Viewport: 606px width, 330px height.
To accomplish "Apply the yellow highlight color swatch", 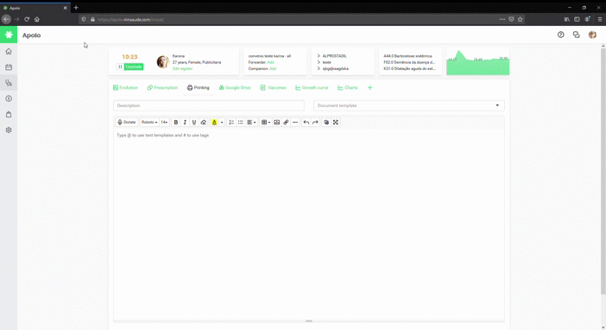I will click(214, 123).
